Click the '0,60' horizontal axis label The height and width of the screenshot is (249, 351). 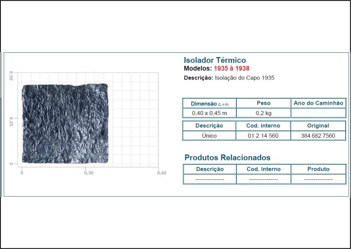coord(162,173)
